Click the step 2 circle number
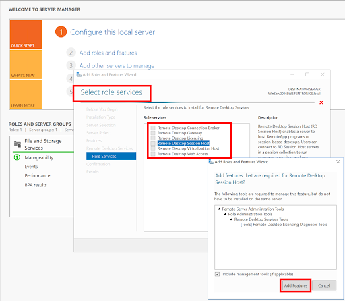Viewport: 345px width, 301px height. coord(71,53)
